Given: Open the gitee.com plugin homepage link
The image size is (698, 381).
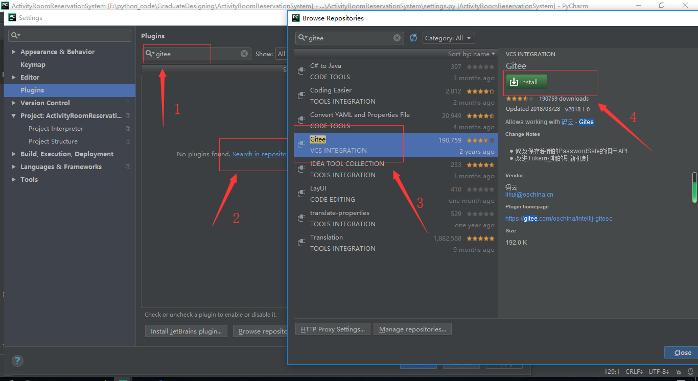Looking at the screenshot, I should click(559, 219).
